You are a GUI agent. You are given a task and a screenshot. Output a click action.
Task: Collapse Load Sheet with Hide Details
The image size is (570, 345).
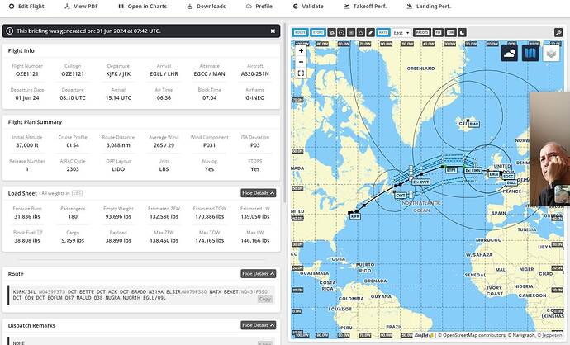coord(258,193)
